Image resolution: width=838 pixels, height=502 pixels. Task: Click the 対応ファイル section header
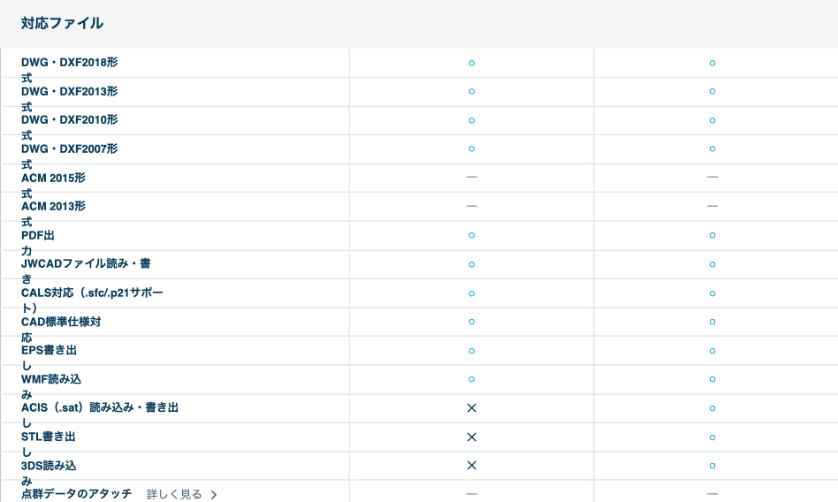[x=63, y=23]
